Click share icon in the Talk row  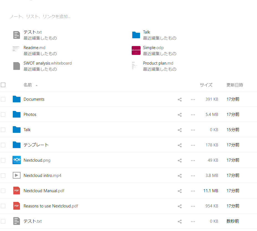(x=180, y=130)
